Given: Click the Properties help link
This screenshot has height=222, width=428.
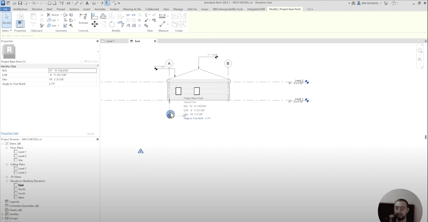Looking at the screenshot, I should tap(9, 133).
